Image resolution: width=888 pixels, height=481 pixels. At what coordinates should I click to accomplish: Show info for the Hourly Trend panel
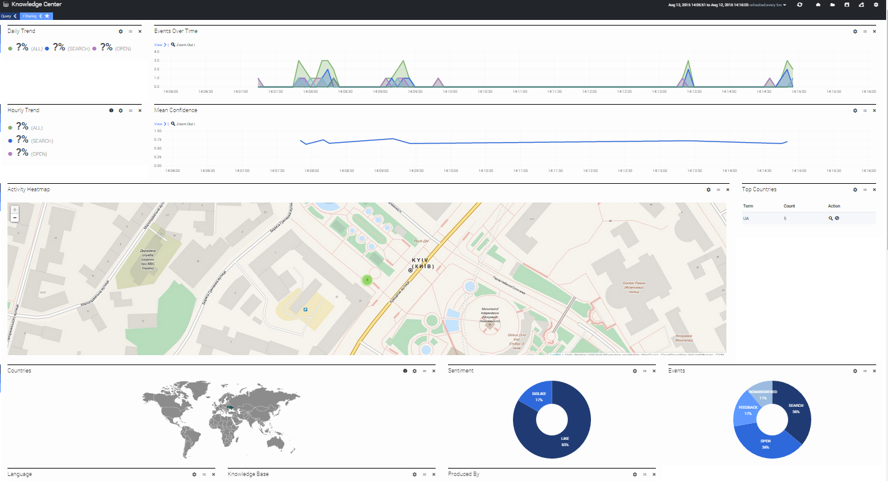111,110
